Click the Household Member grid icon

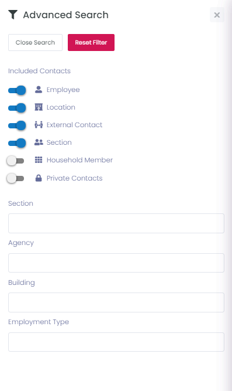click(x=39, y=160)
